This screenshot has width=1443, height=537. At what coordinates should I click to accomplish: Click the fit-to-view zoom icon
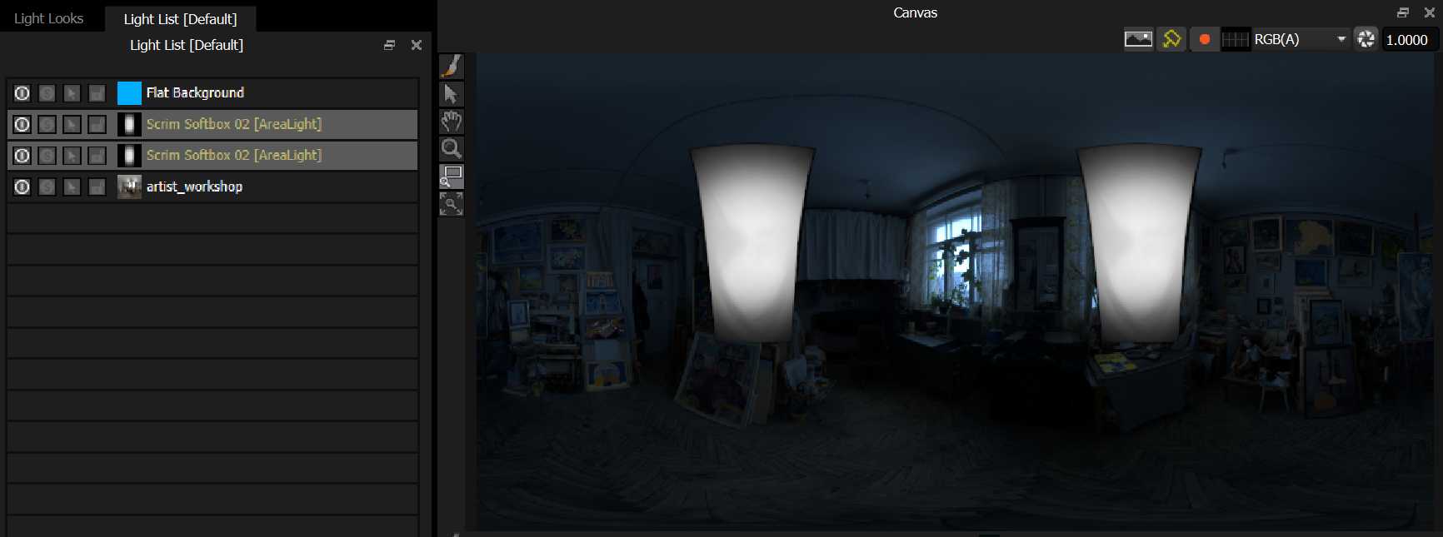coord(451,203)
